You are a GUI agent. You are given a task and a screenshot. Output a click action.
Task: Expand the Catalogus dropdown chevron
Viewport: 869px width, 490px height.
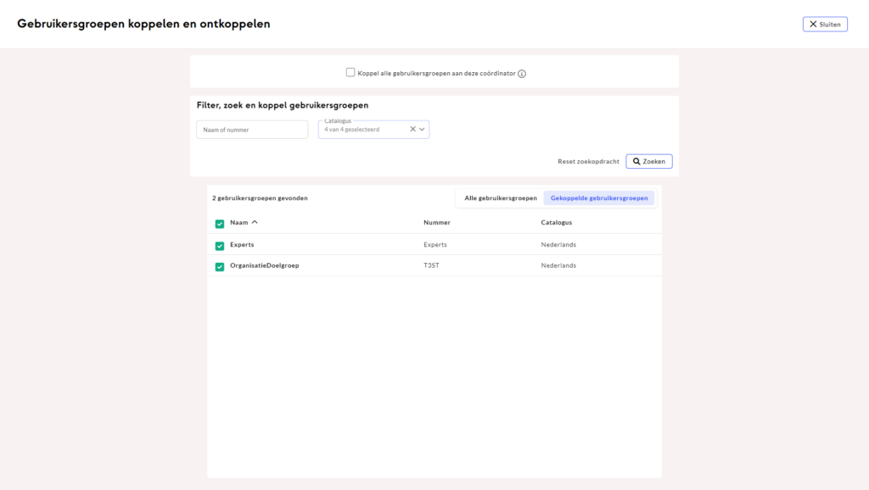pyautogui.click(x=422, y=130)
